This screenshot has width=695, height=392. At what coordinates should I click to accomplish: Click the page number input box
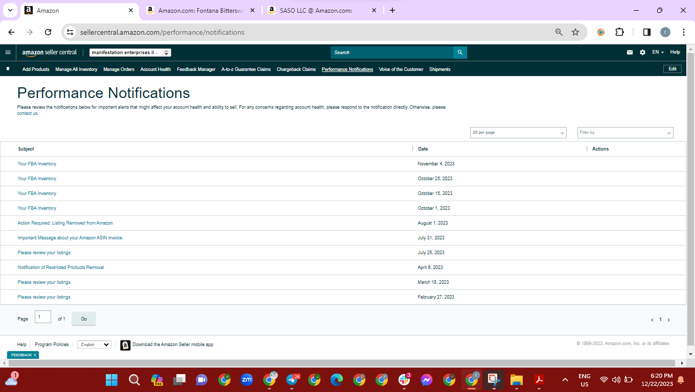[x=43, y=317]
